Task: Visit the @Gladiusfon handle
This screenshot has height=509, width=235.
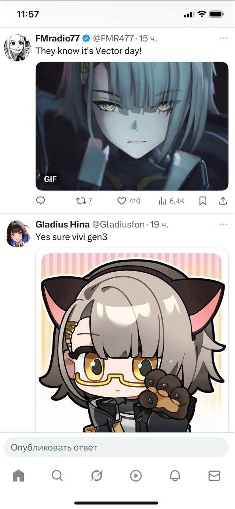Action: (118, 225)
